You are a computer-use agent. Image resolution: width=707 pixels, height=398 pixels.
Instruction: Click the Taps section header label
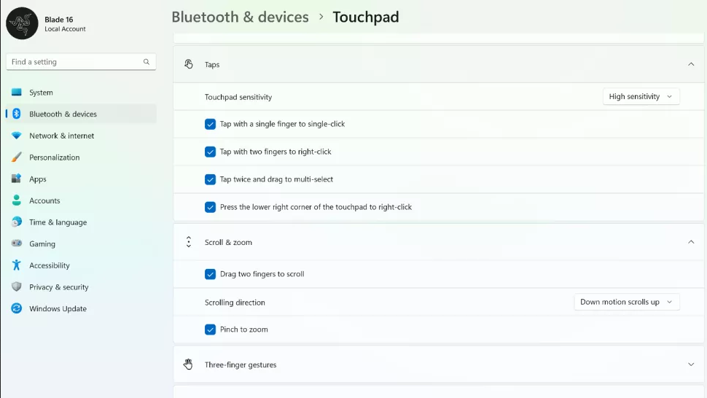click(212, 64)
